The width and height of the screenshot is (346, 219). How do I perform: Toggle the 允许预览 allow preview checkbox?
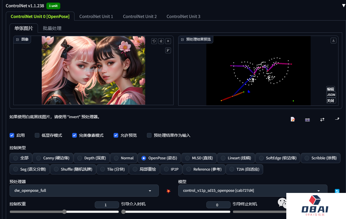116,135
